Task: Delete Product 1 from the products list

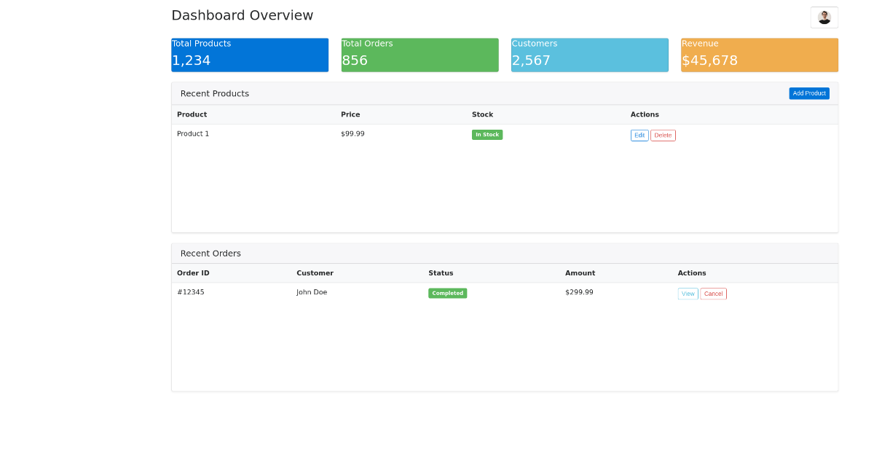Action: click(x=663, y=135)
